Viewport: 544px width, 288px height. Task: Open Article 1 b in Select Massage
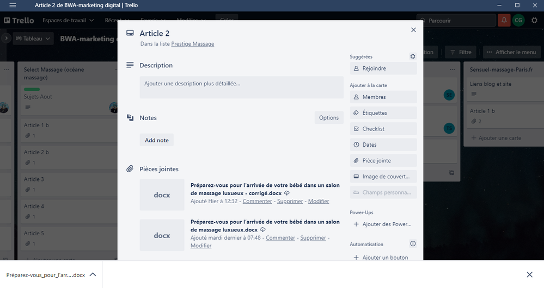[x=69, y=130]
